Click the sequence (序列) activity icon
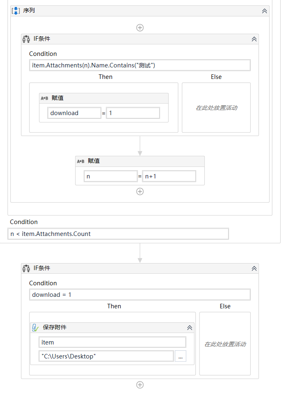Viewport: 284px width, 393px height. [x=16, y=11]
